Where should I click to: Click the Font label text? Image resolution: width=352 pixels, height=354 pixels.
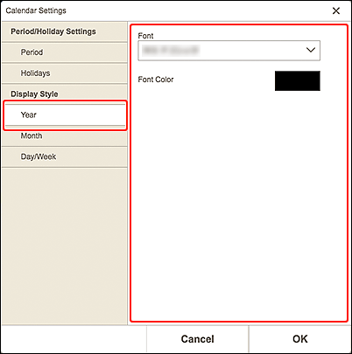(145, 36)
